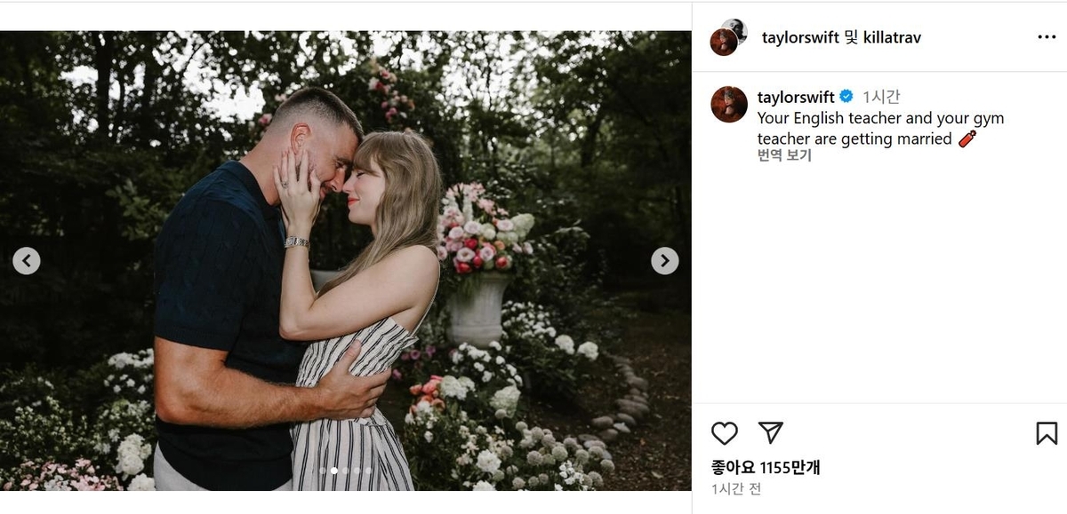Click stacked profile avatars in the post header
Viewport: 1067px width, 514px height.
[728, 37]
